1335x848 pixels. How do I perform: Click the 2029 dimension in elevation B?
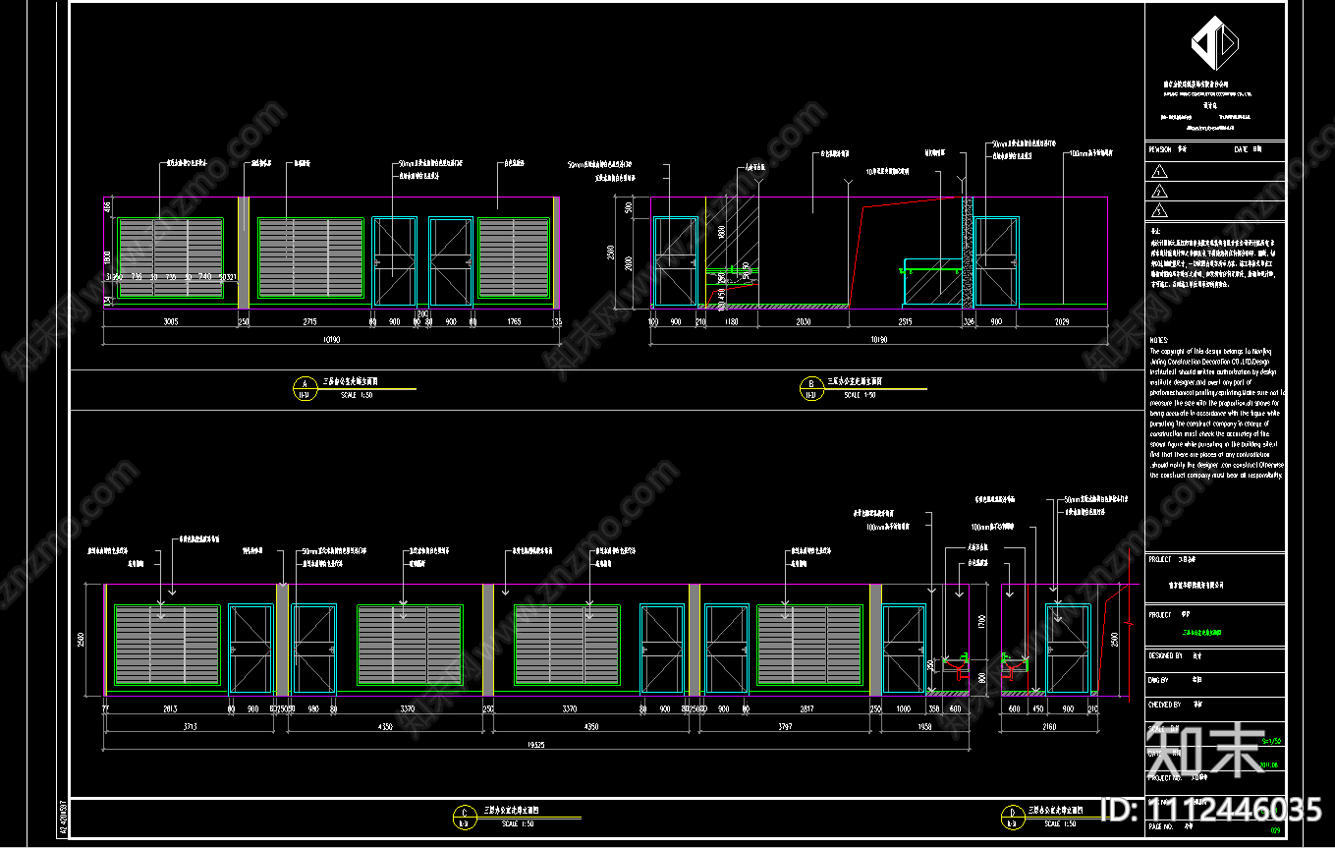[x=1062, y=321]
